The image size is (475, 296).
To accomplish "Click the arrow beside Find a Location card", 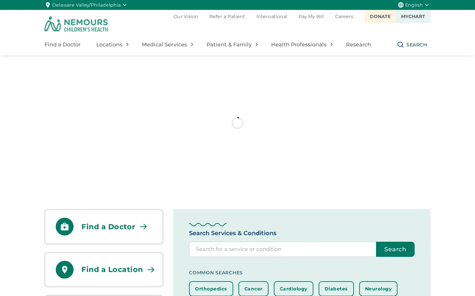I will pyautogui.click(x=151, y=270).
